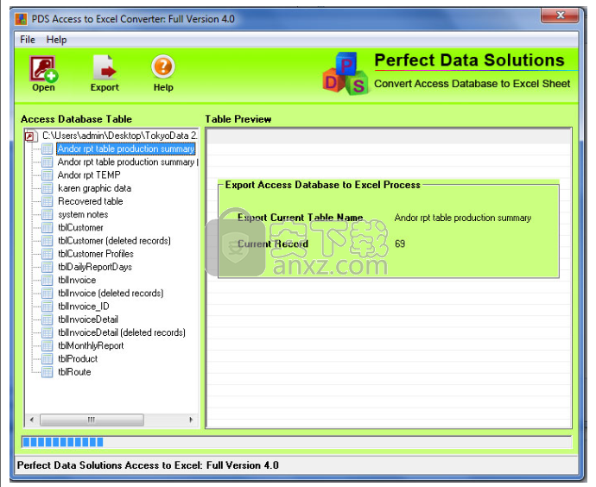Click the Export Current Table Name label
The image size is (596, 487).
click(300, 218)
